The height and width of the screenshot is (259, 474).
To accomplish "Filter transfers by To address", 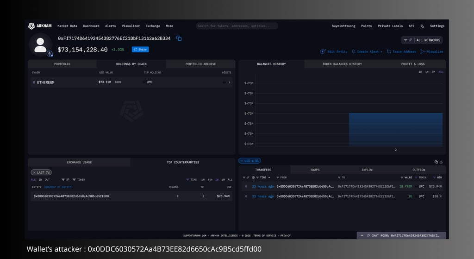I will point(339,177).
